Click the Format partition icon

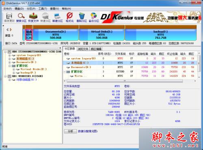[x=70, y=17]
